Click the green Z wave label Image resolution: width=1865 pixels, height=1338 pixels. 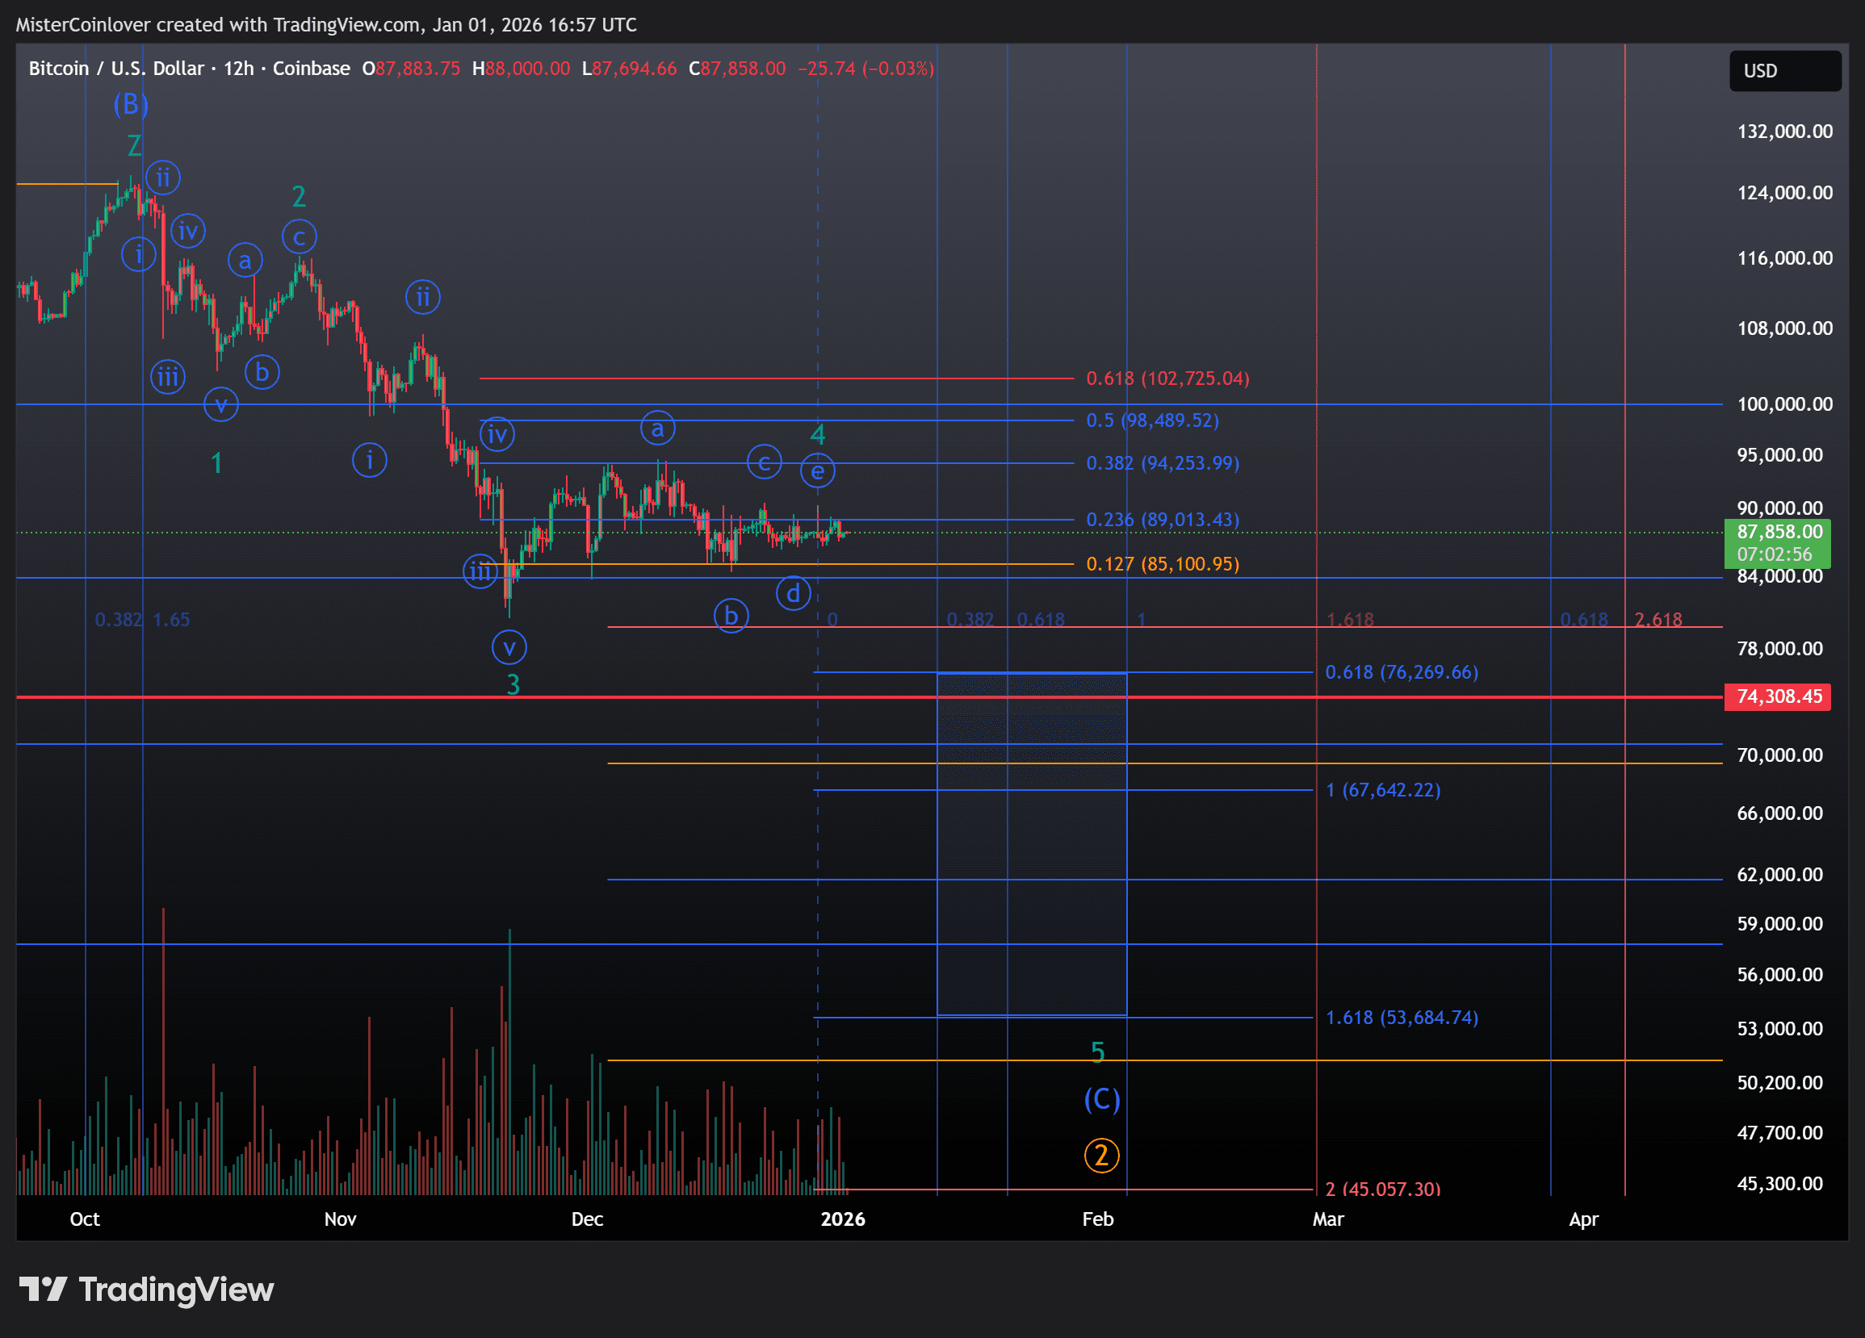coord(135,146)
